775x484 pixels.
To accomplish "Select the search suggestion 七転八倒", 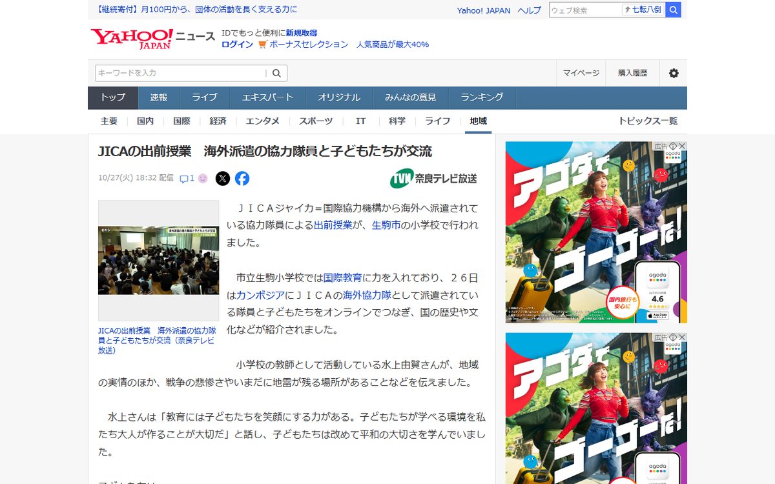I will pyautogui.click(x=643, y=10).
